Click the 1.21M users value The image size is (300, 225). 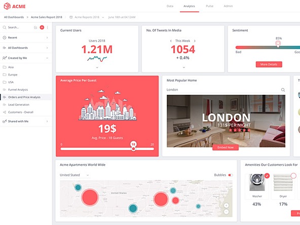tap(97, 49)
